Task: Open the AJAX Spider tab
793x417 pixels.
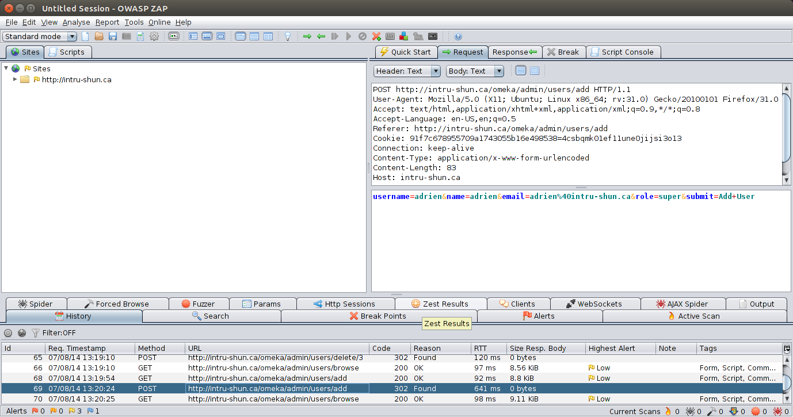Action: 683,304
